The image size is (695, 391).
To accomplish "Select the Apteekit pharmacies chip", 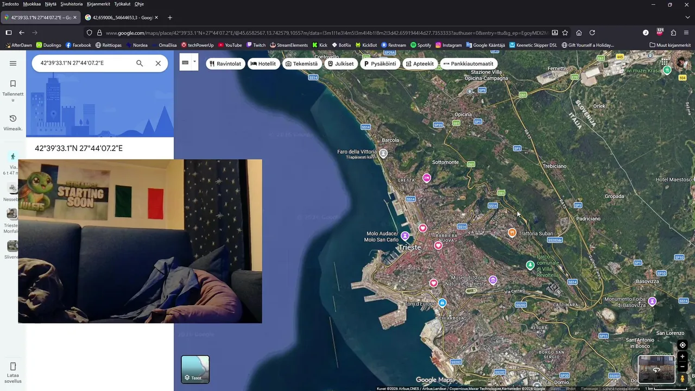I will (420, 64).
